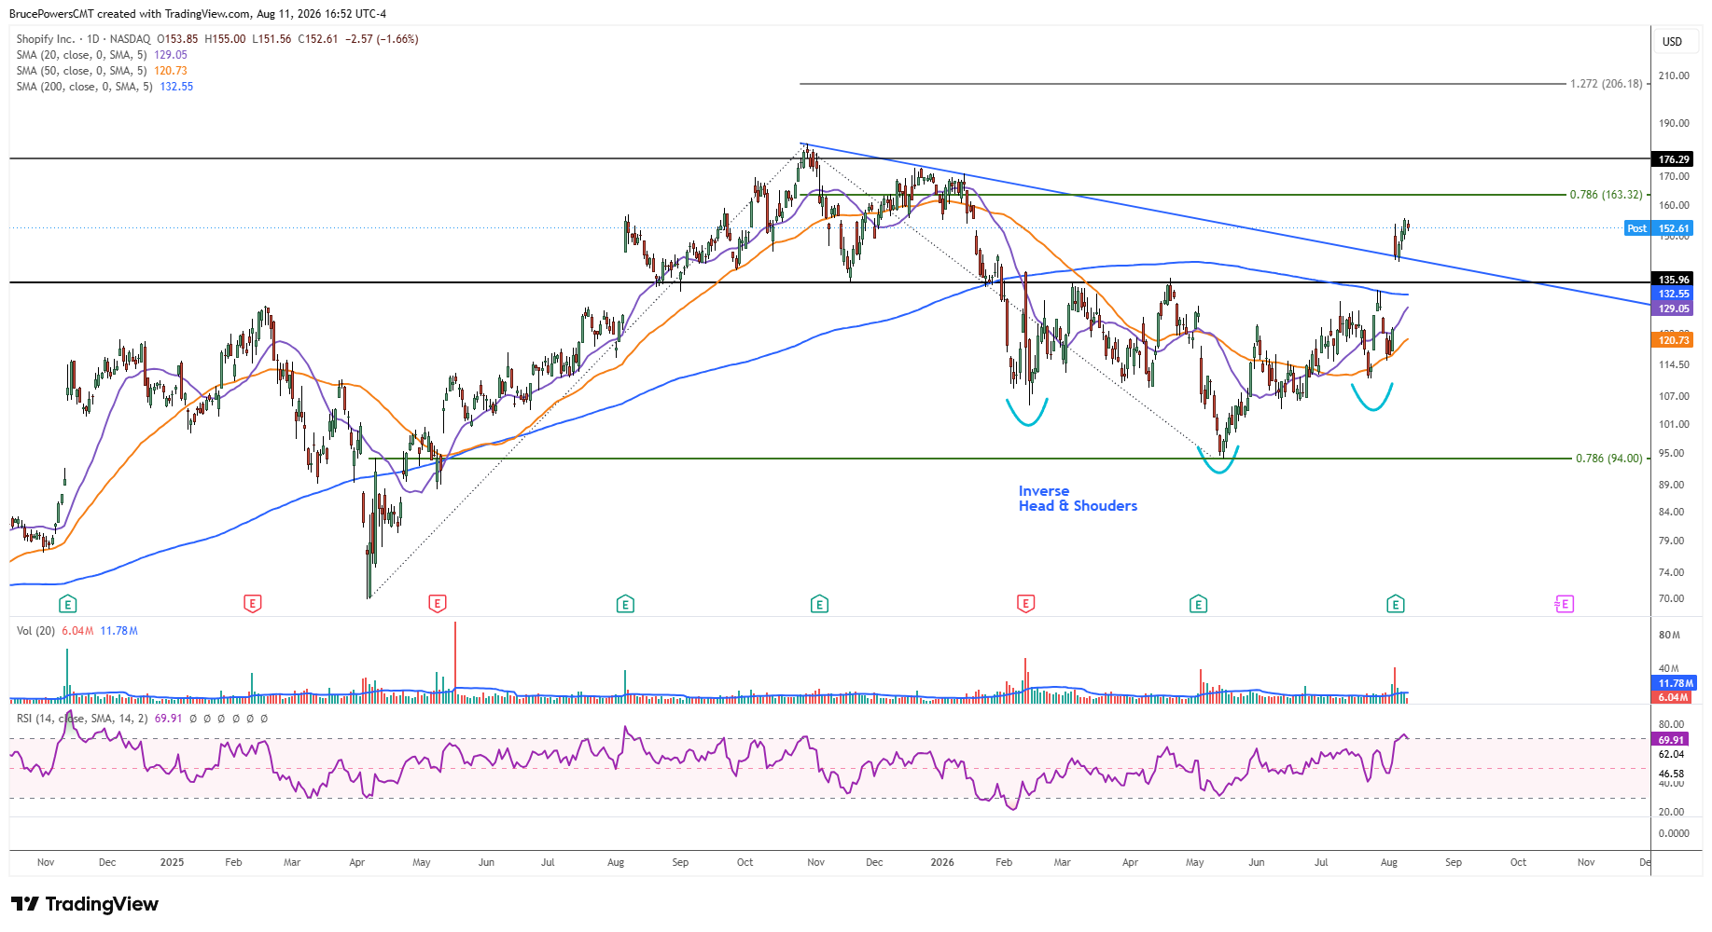Select the Shopify Inc. symbol legend
This screenshot has width=1712, height=932.
pos(217,39)
